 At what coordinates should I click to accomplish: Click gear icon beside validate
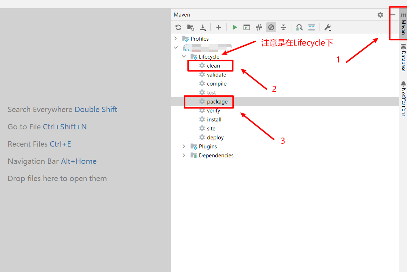[202, 75]
